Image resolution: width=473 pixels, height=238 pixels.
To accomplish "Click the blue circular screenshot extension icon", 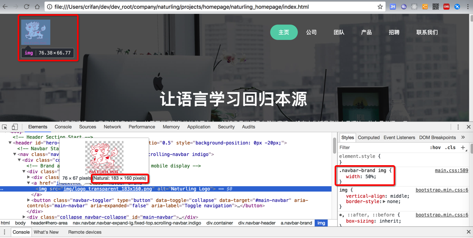I will click(457, 7).
